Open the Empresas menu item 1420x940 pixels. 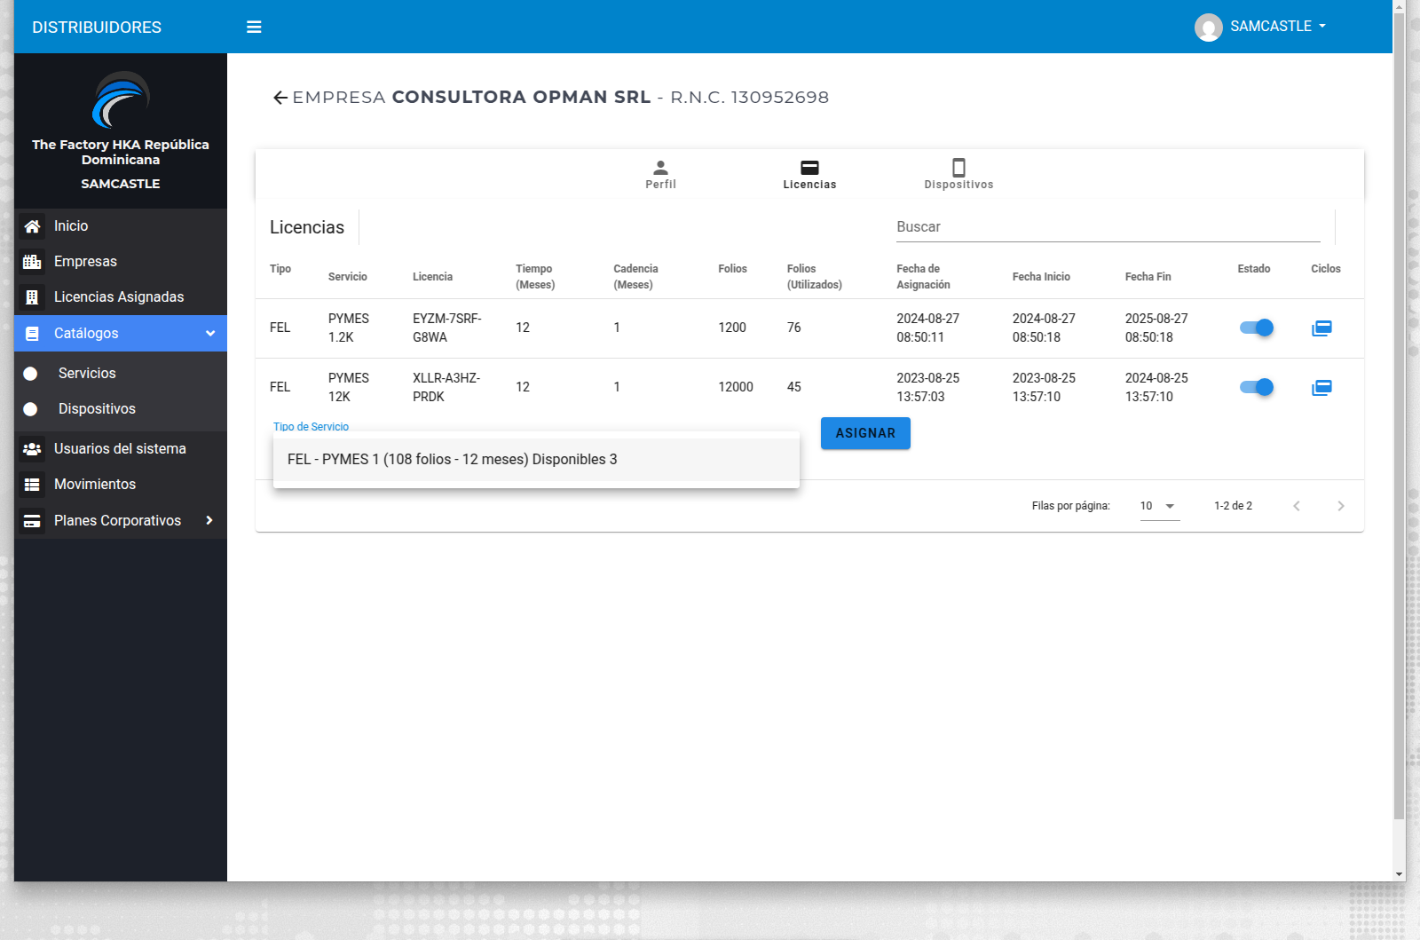click(121, 262)
